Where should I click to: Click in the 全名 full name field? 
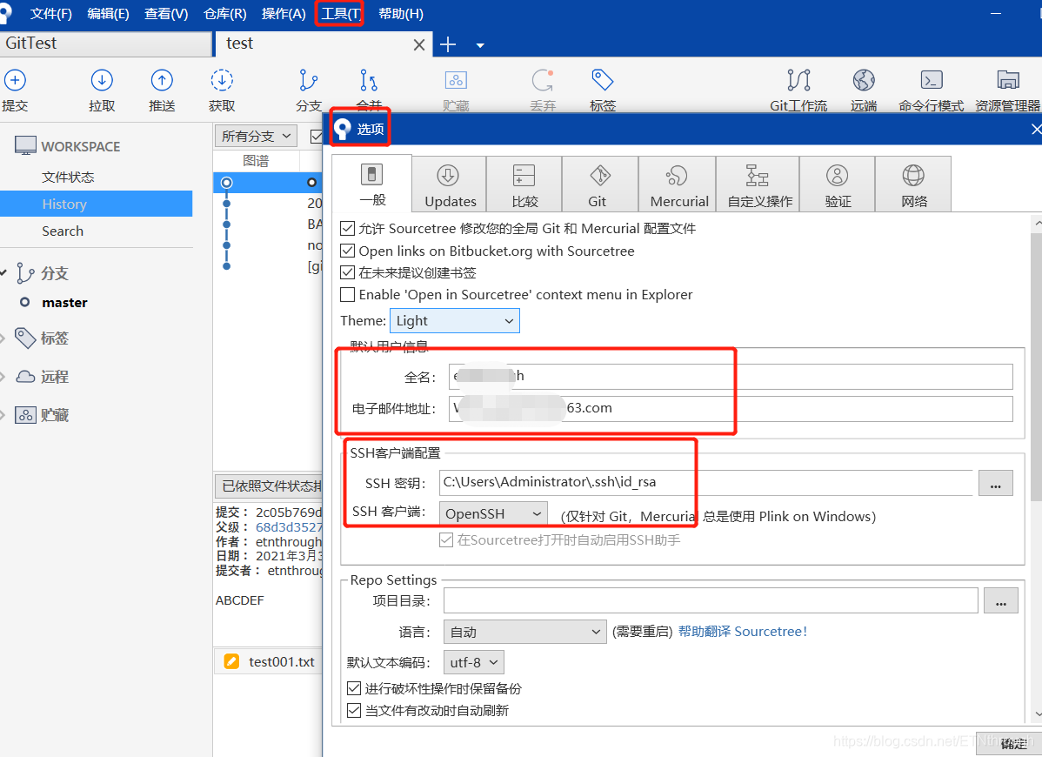pyautogui.click(x=731, y=376)
